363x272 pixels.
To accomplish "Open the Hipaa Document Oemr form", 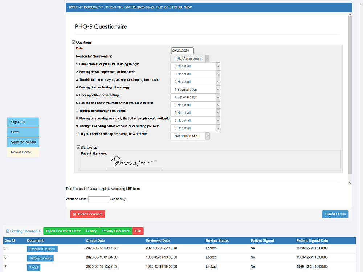I will [63, 231].
